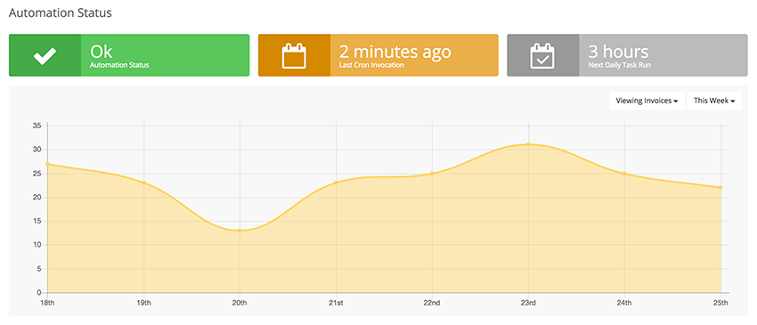Select the 19th data point on chart
The height and width of the screenshot is (325, 757).
pyautogui.click(x=144, y=183)
